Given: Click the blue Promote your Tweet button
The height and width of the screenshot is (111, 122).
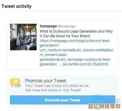Looking at the screenshot, I should pyautogui.click(x=63, y=100).
